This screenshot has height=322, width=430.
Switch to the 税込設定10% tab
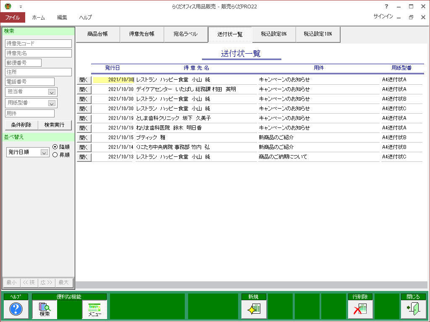click(x=318, y=34)
